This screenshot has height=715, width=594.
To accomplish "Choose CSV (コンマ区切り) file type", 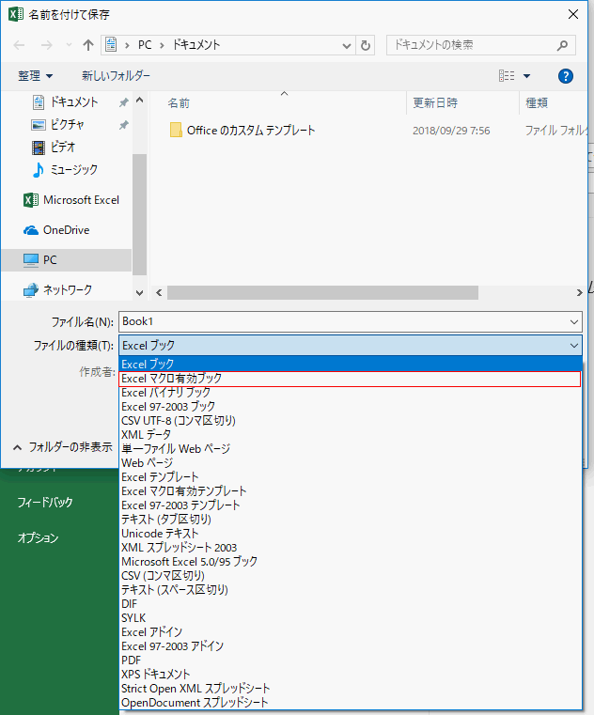I will [351, 576].
